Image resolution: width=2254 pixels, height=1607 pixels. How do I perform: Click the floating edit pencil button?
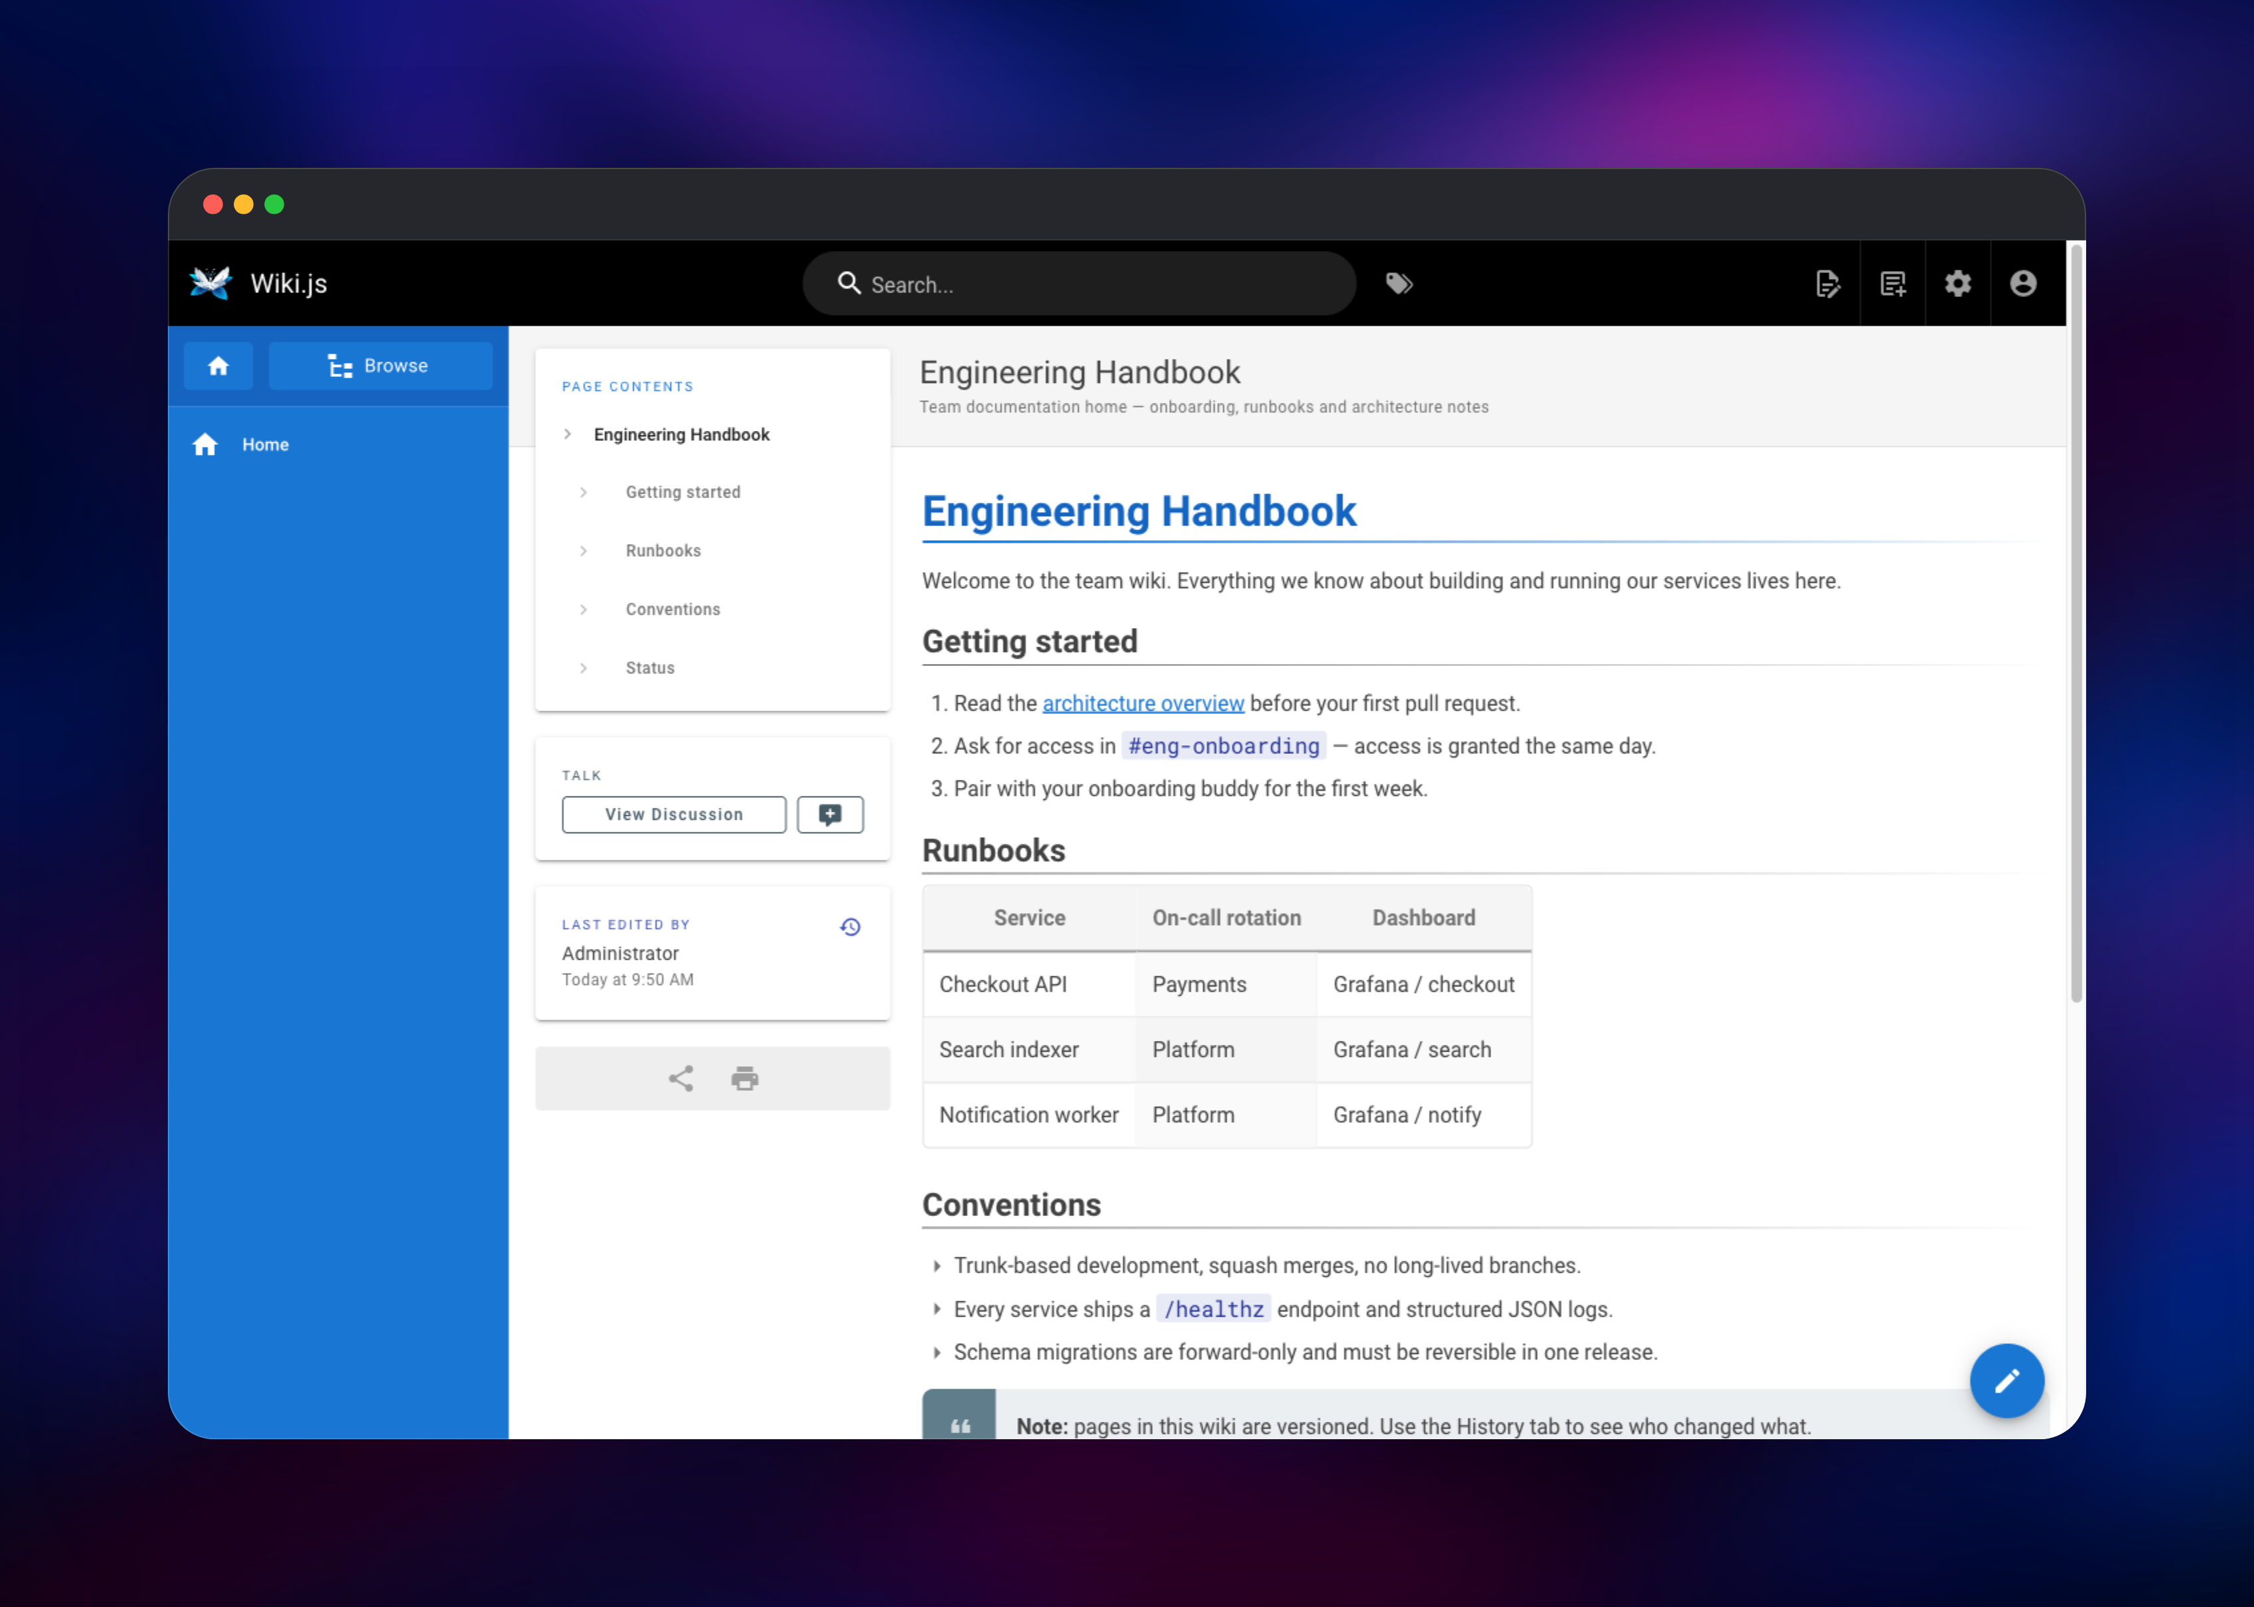(x=2006, y=1381)
